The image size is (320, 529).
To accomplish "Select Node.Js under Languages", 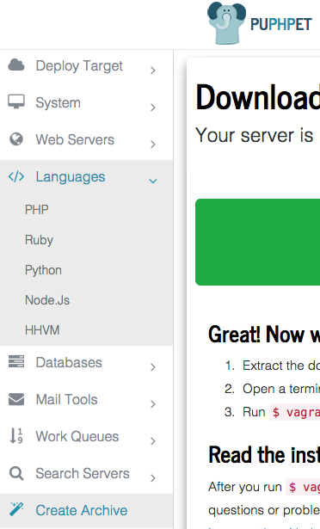I will pos(47,300).
